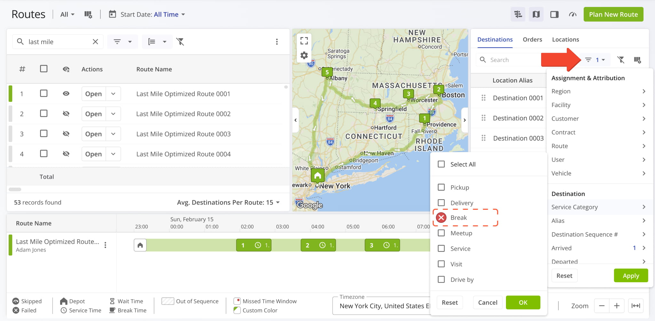Check the Pickup service category
Viewport: 655px width, 321px height.
[x=441, y=187]
